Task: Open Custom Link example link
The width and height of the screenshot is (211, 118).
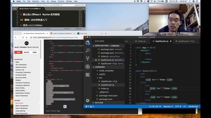Action: (x=20, y=70)
